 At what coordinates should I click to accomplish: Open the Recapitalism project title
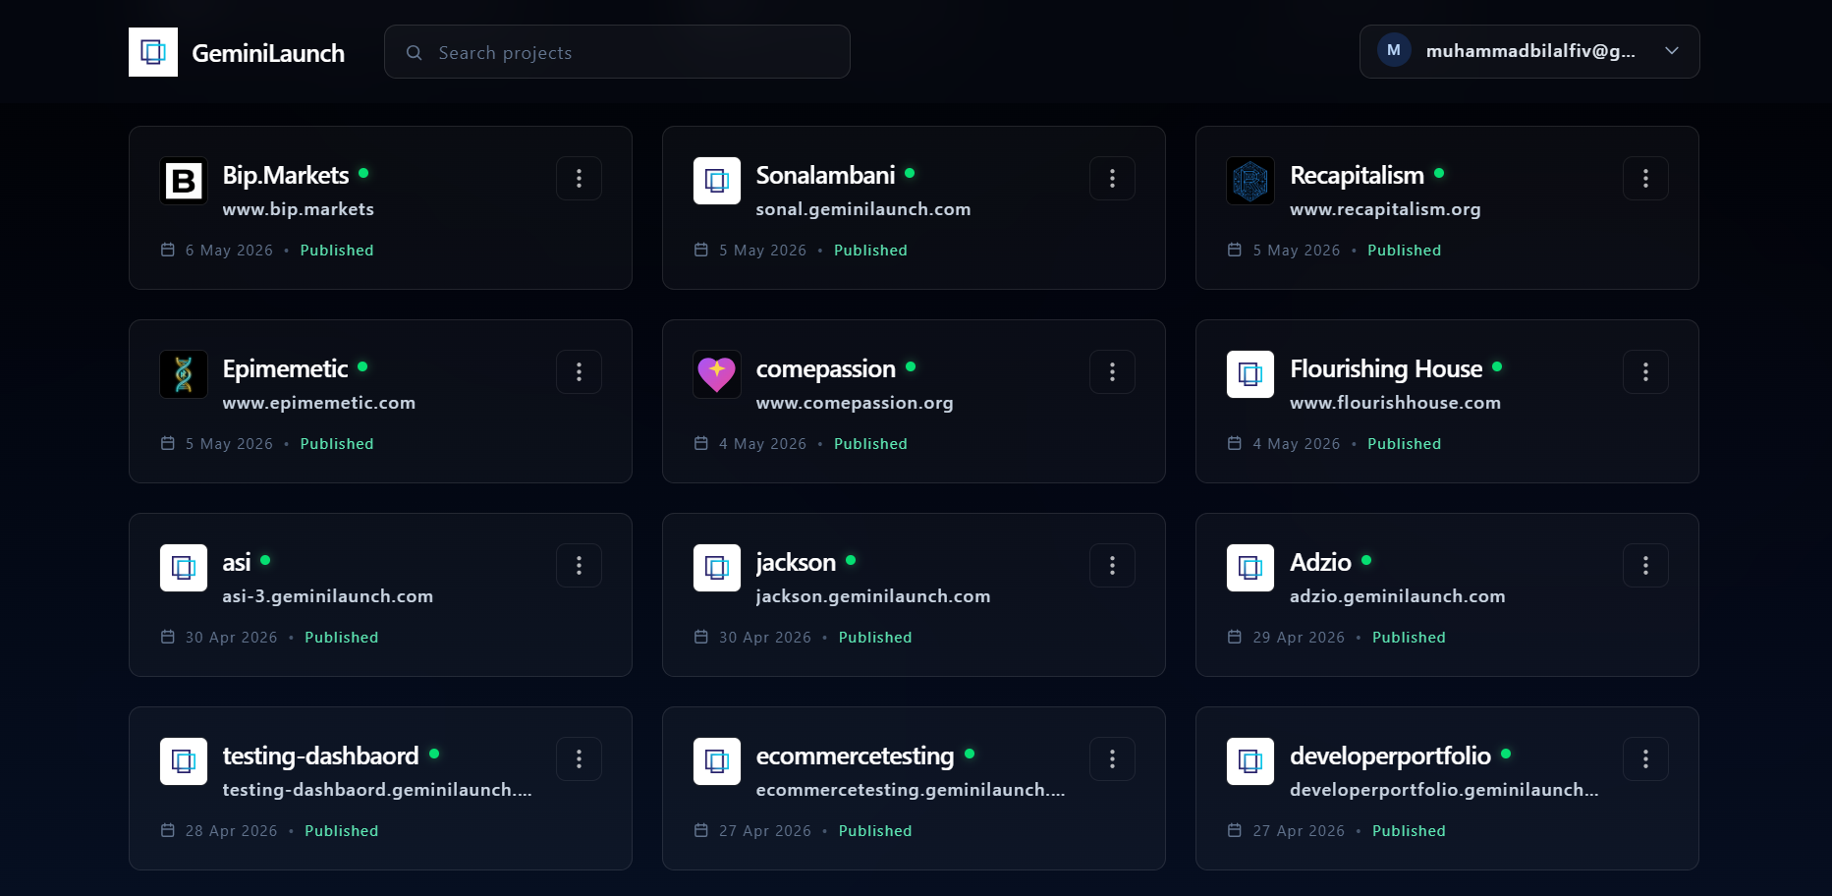pyautogui.click(x=1357, y=175)
